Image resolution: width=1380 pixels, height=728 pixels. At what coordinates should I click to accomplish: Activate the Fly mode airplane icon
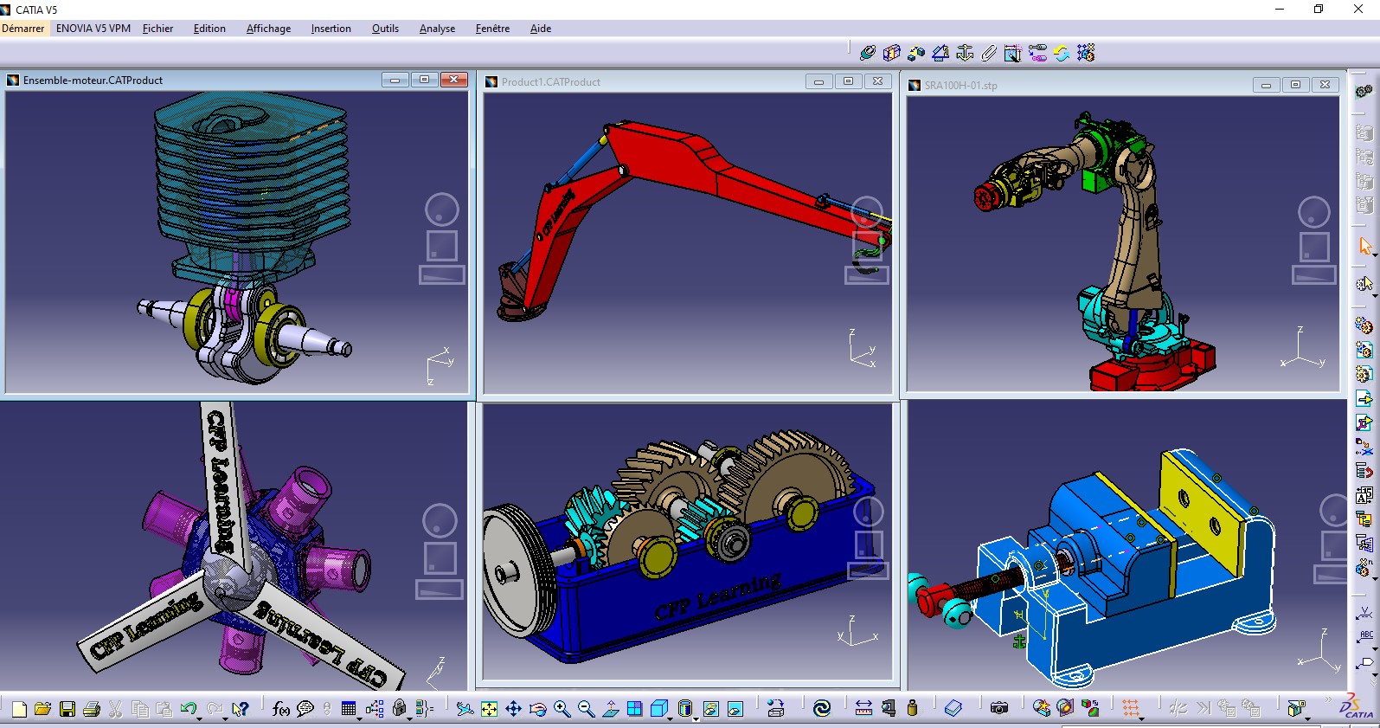coord(465,710)
